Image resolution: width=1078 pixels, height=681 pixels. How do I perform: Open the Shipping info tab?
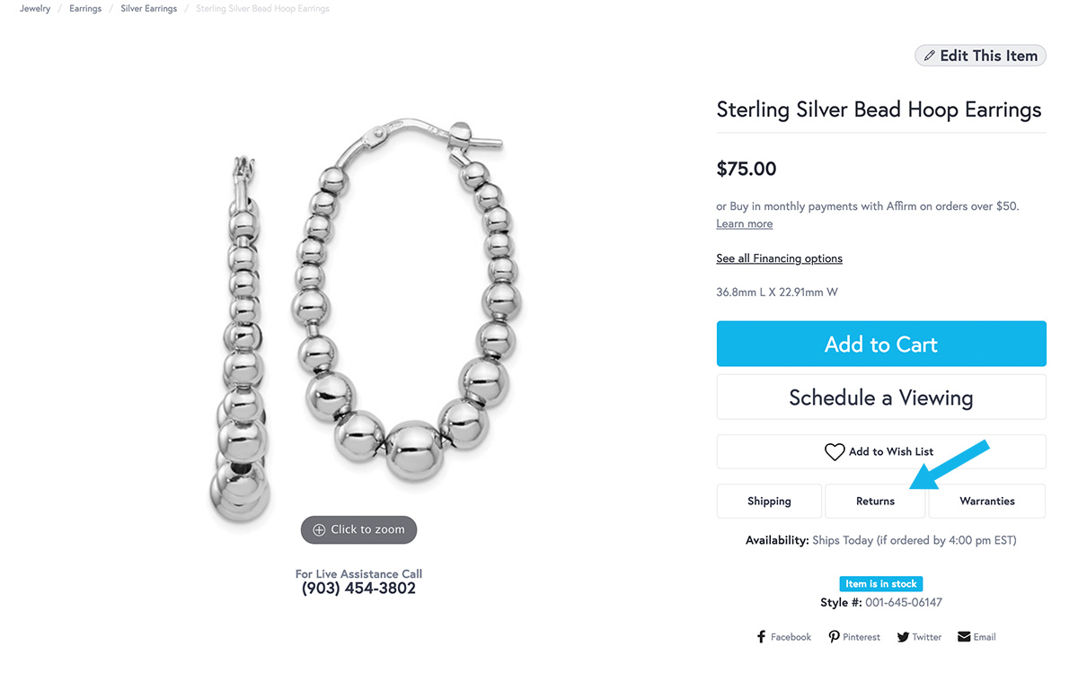tap(769, 502)
